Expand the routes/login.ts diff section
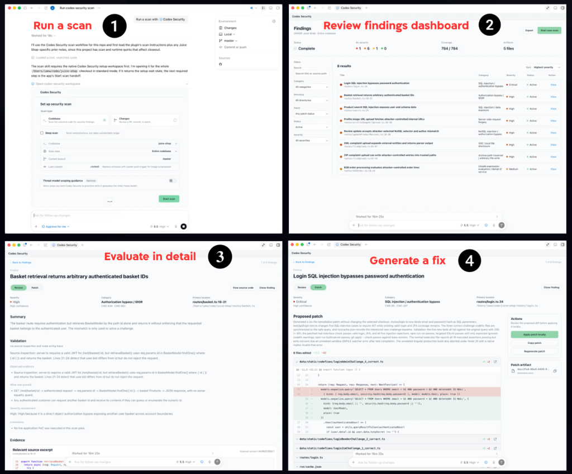Image resolution: width=572 pixels, height=474 pixels. click(297, 457)
